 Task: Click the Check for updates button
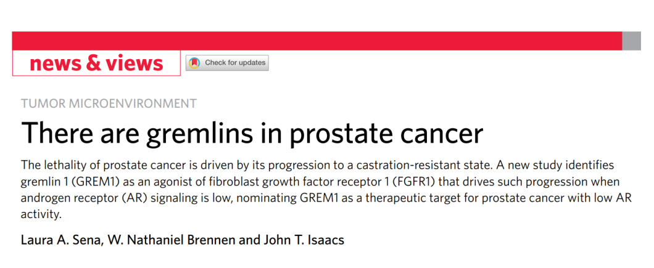(227, 63)
